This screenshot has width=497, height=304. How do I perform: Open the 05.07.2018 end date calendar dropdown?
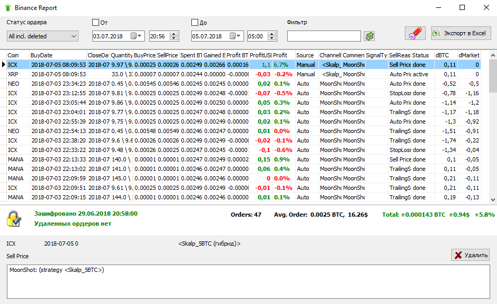[x=236, y=36]
